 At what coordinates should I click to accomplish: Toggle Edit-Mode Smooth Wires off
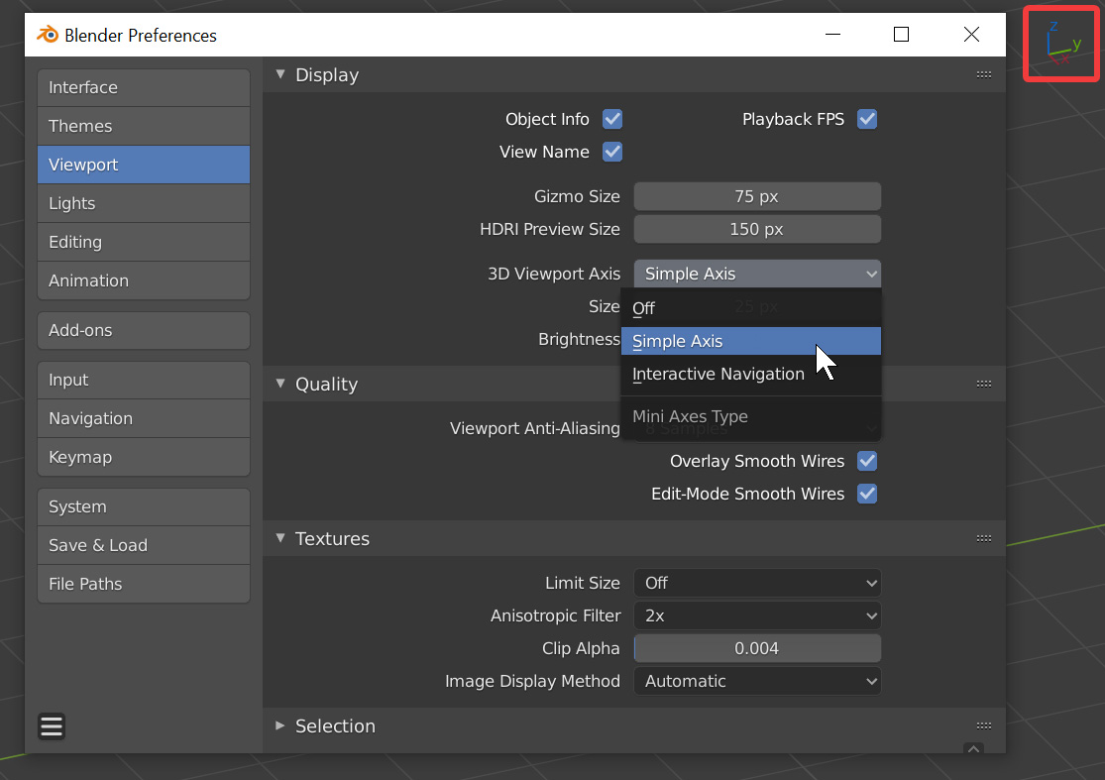click(x=867, y=494)
